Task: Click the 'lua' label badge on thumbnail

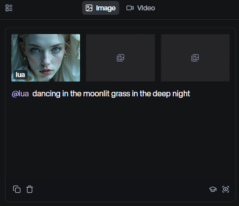Action: [x=20, y=75]
